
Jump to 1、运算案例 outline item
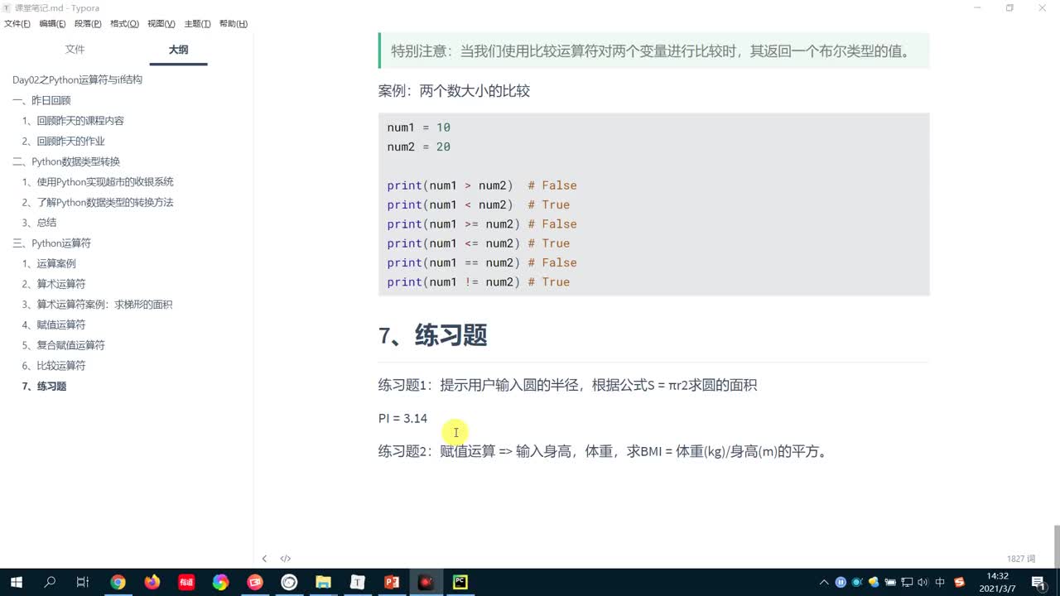[x=49, y=264]
